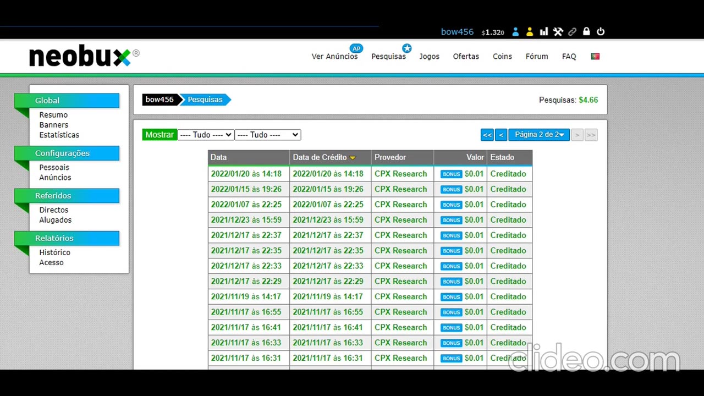Click the Global sidebar section header

click(x=67, y=101)
